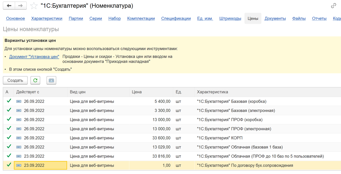The image size is (341, 174).
Task: Open the Партии tab
Action: [x=76, y=18]
